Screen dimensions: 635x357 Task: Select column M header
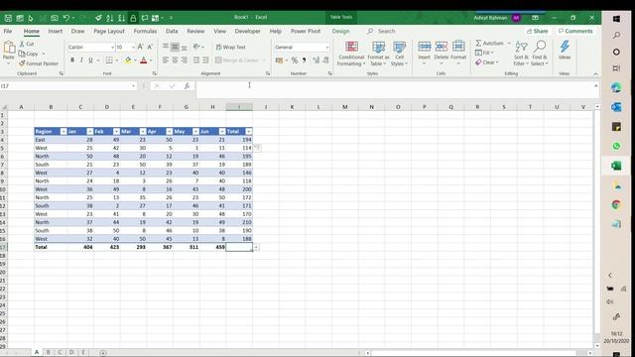pos(344,107)
